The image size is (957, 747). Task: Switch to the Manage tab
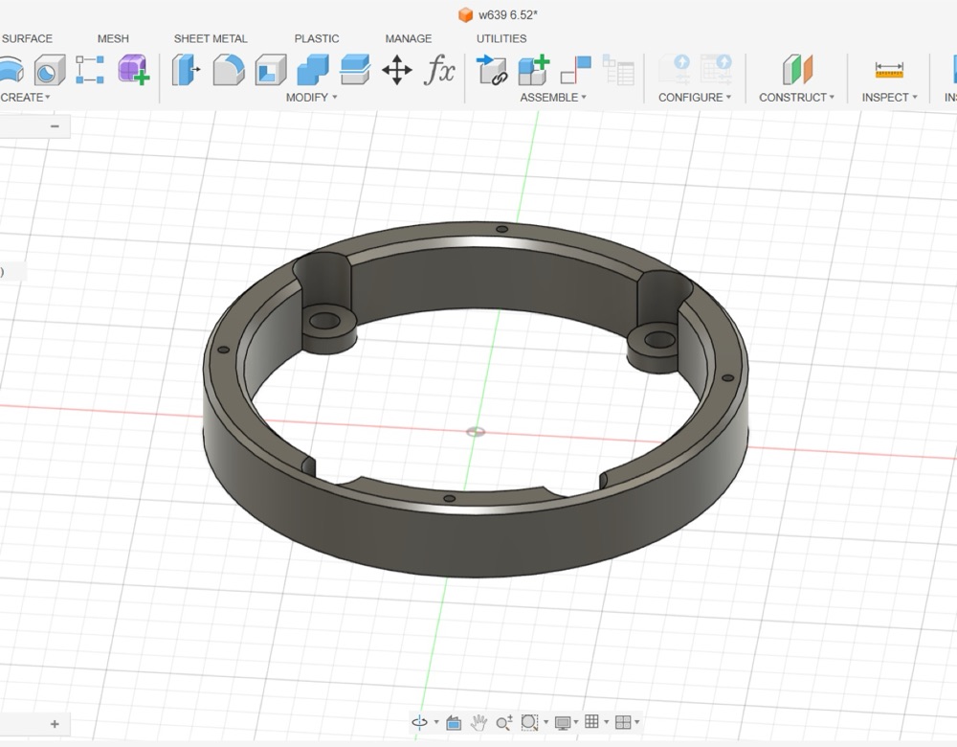pos(409,38)
